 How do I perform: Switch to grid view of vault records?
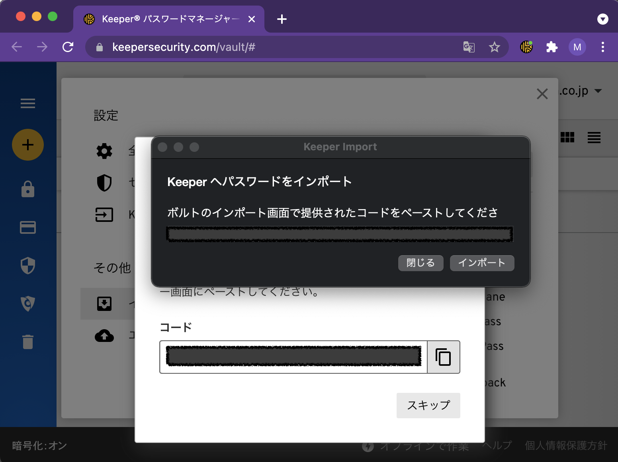click(568, 138)
